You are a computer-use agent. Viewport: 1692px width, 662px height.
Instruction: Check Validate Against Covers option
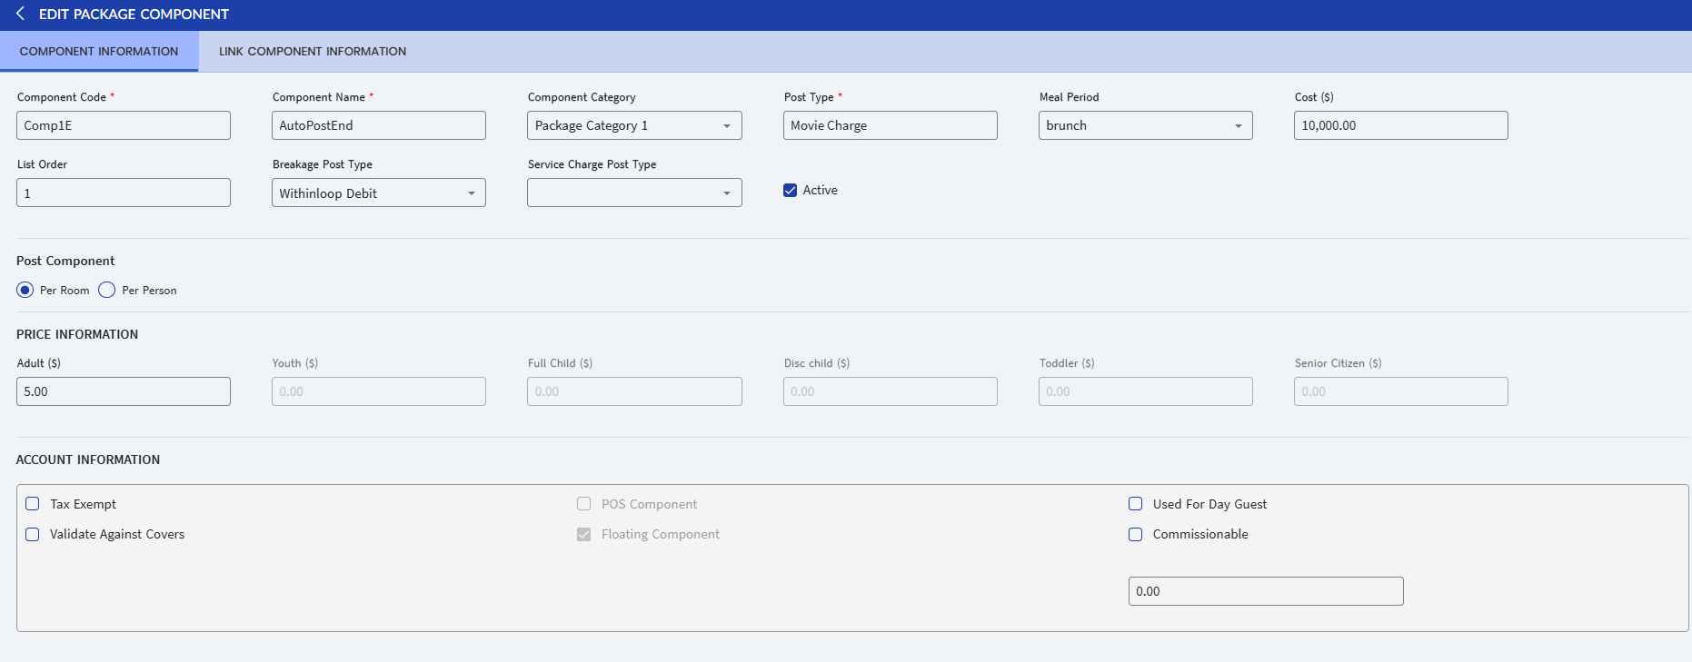33,535
